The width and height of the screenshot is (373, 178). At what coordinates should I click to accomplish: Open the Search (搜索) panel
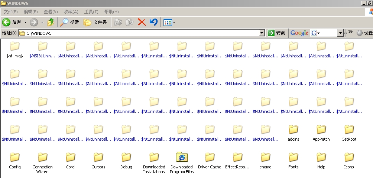click(69, 22)
